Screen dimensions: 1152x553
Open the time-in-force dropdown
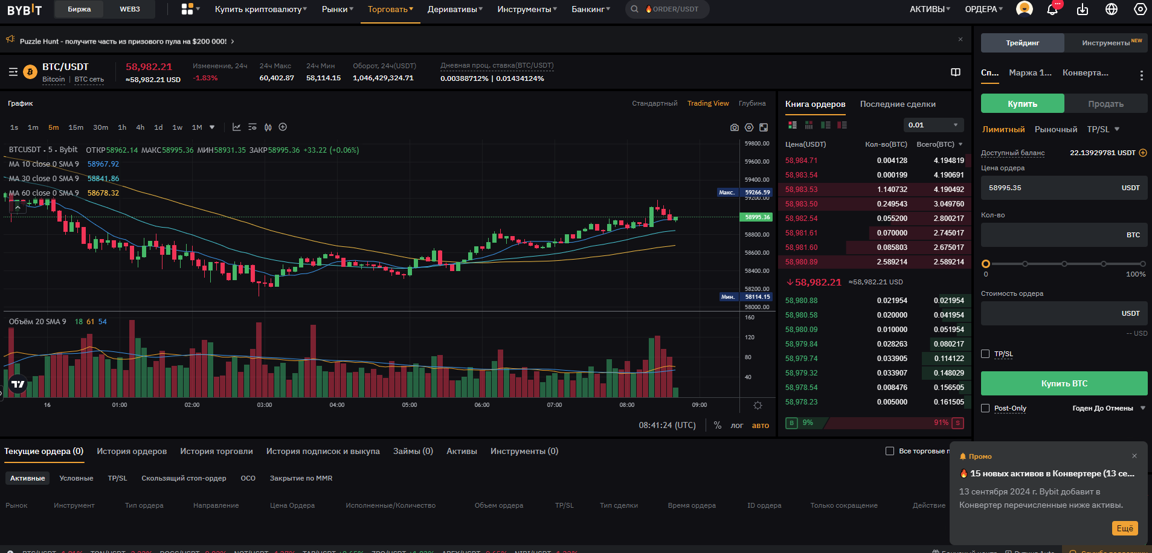(x=1109, y=408)
